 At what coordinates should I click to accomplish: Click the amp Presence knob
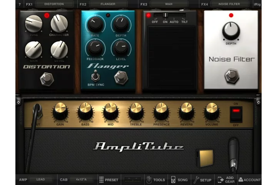point(161,111)
